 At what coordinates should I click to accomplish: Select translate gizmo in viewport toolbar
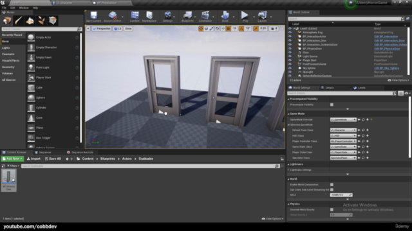tap(201, 28)
